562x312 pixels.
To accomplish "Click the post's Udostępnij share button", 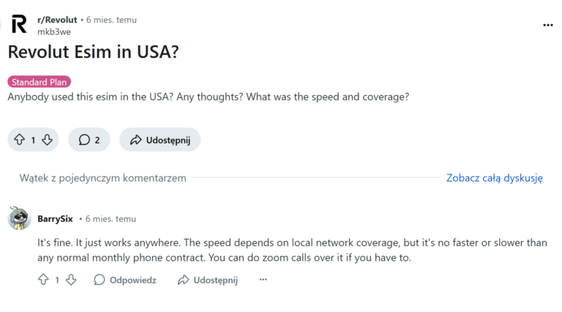I will pos(160,140).
